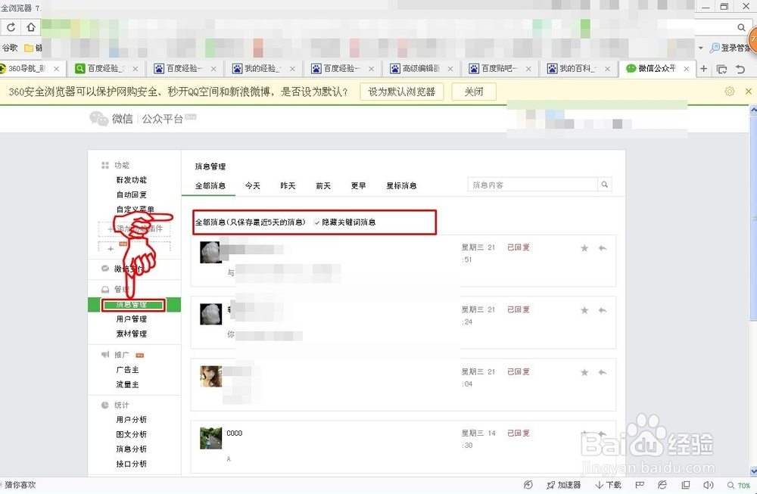Open a new tab with plus icon

(703, 69)
